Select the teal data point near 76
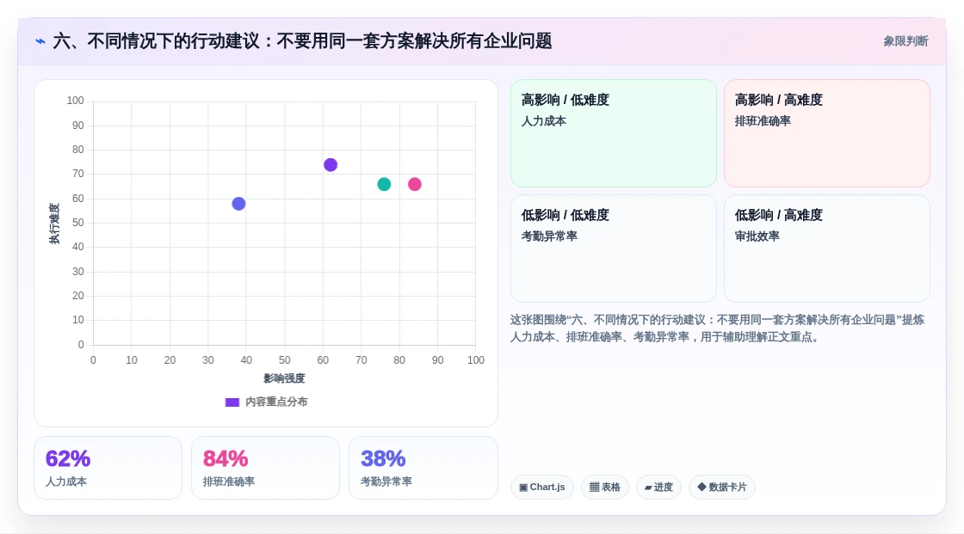 pos(384,184)
